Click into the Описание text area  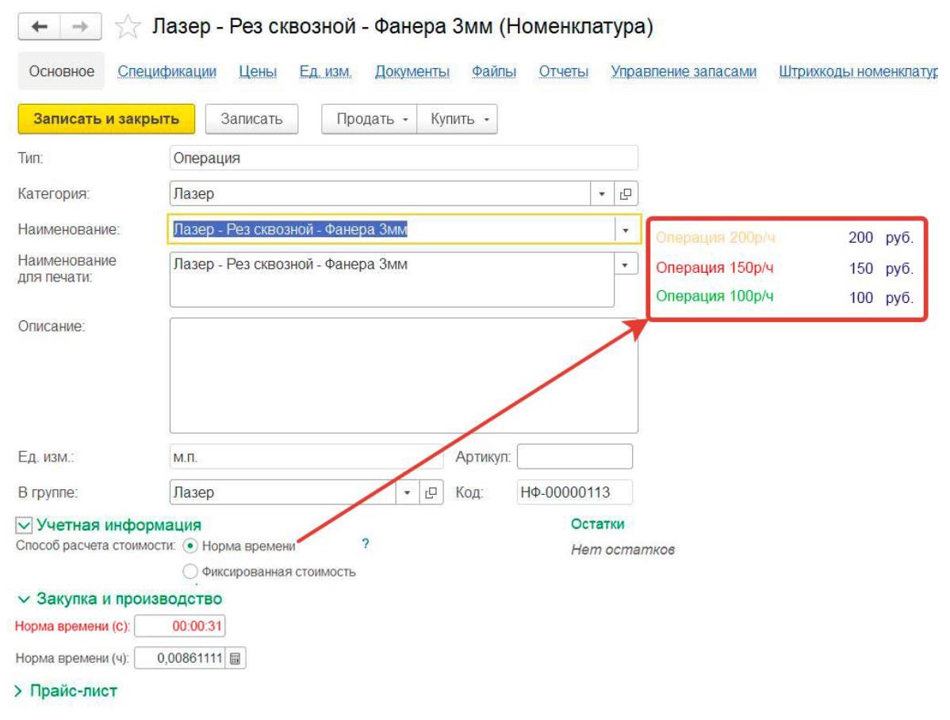tap(403, 375)
